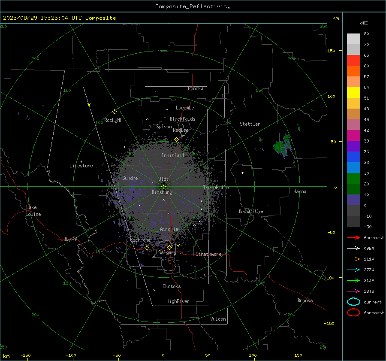Click the purple 0-10 dBZ swatch
Viewport: 386px width, 361px height.
click(353, 200)
